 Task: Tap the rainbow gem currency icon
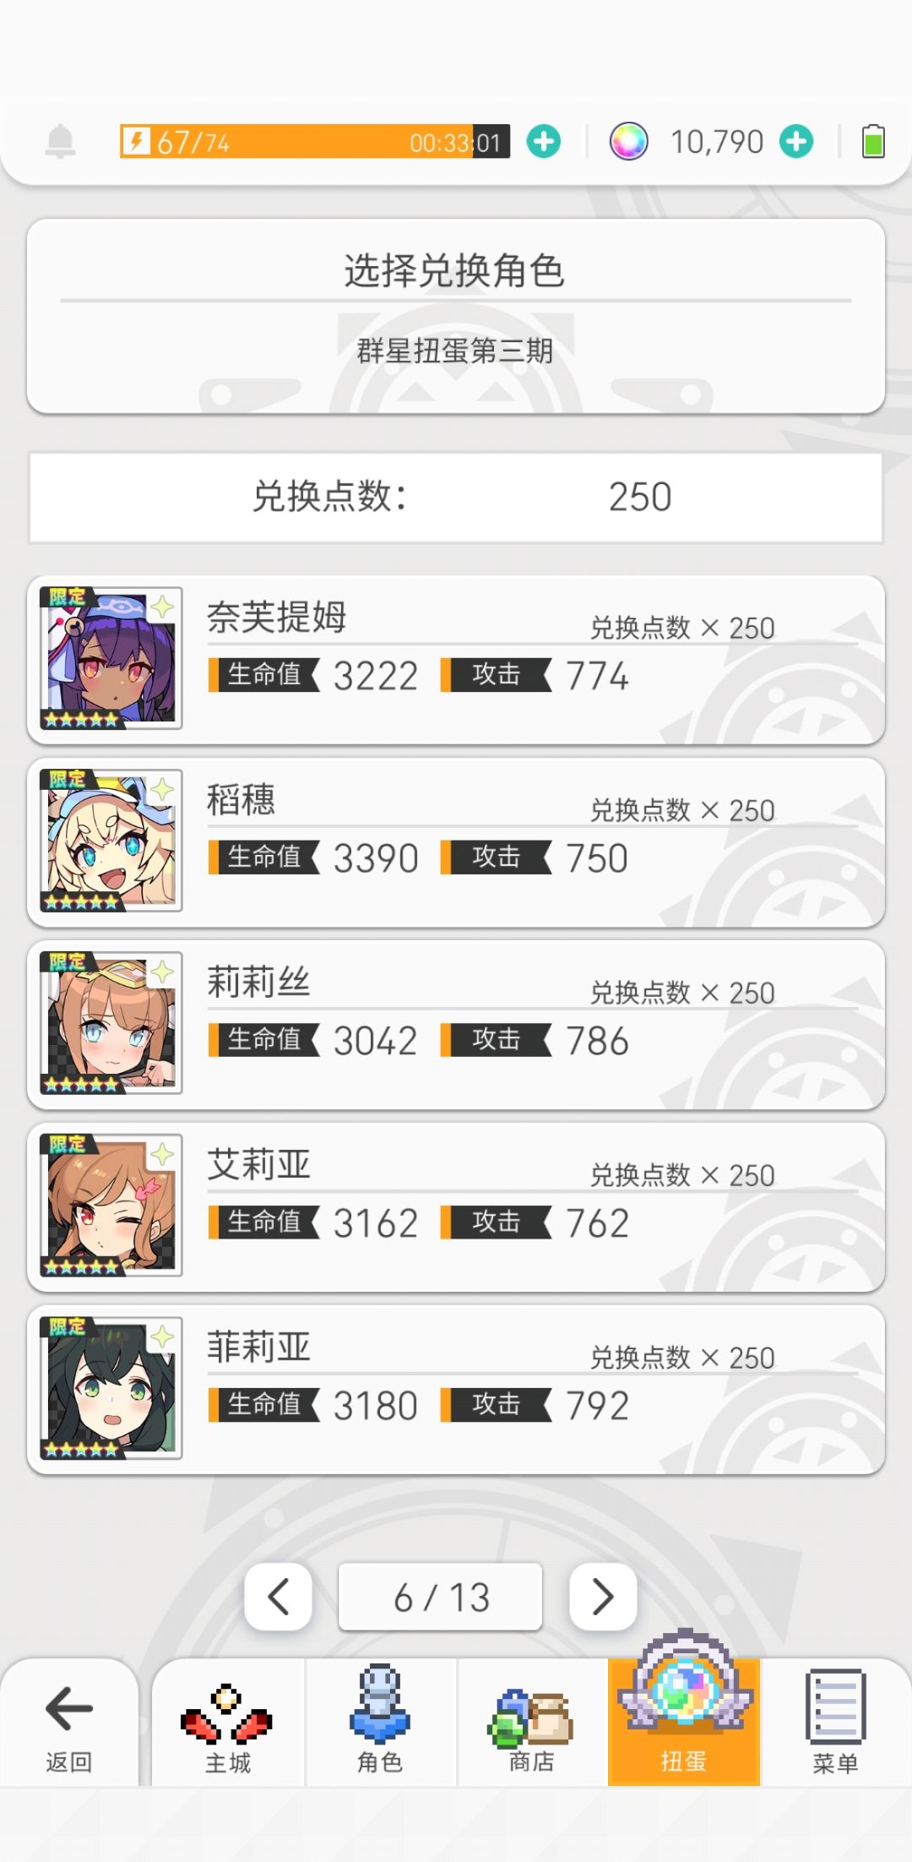point(629,142)
